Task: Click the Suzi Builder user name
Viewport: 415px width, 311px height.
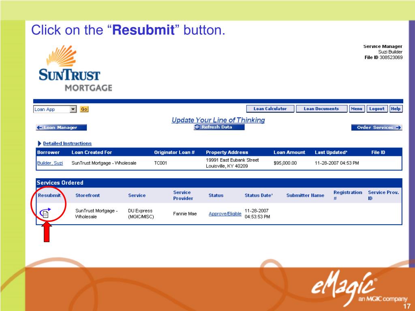Action: pos(390,52)
